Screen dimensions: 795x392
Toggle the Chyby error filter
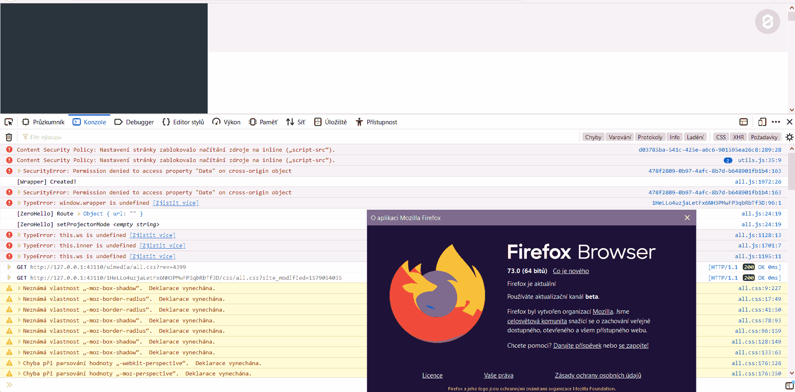tap(593, 137)
